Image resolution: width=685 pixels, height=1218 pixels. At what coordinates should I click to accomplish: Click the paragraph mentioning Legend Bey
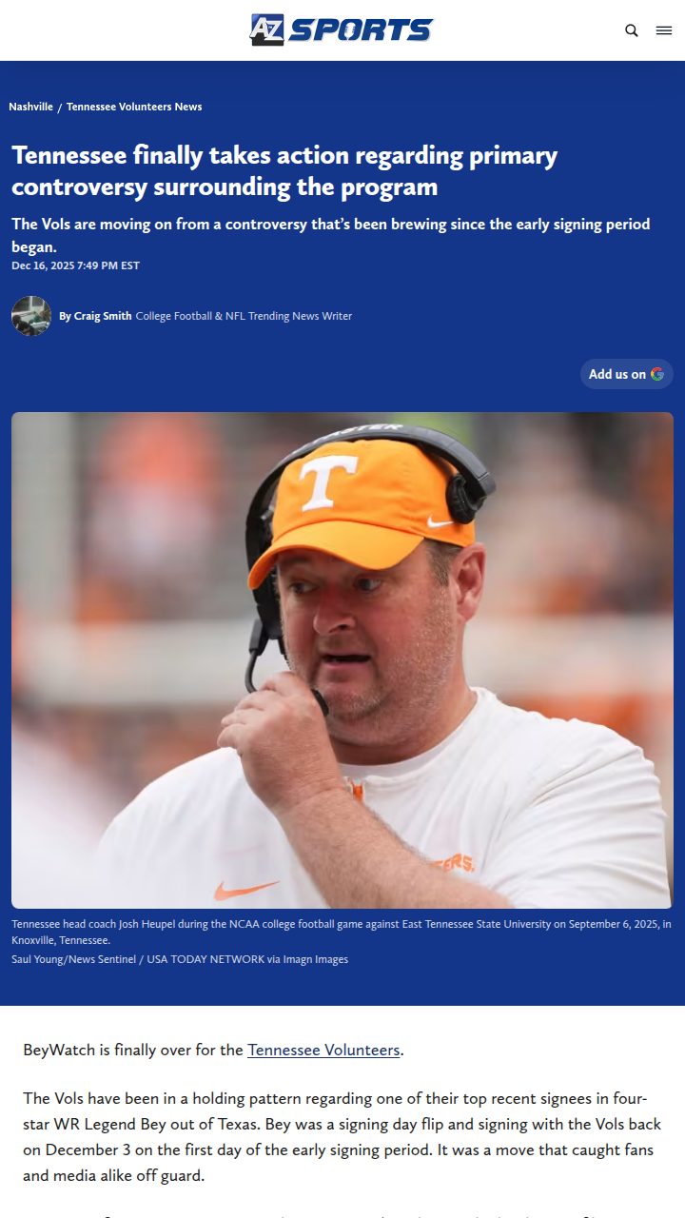342,1137
